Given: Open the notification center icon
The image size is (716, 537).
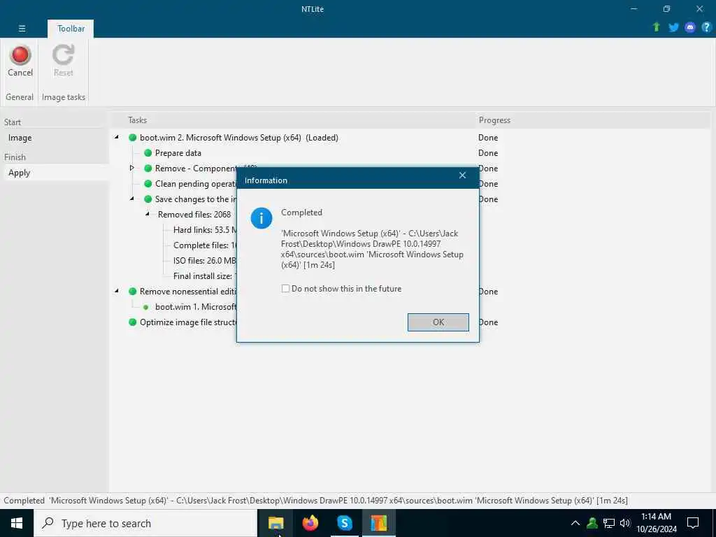Looking at the screenshot, I should (x=693, y=523).
